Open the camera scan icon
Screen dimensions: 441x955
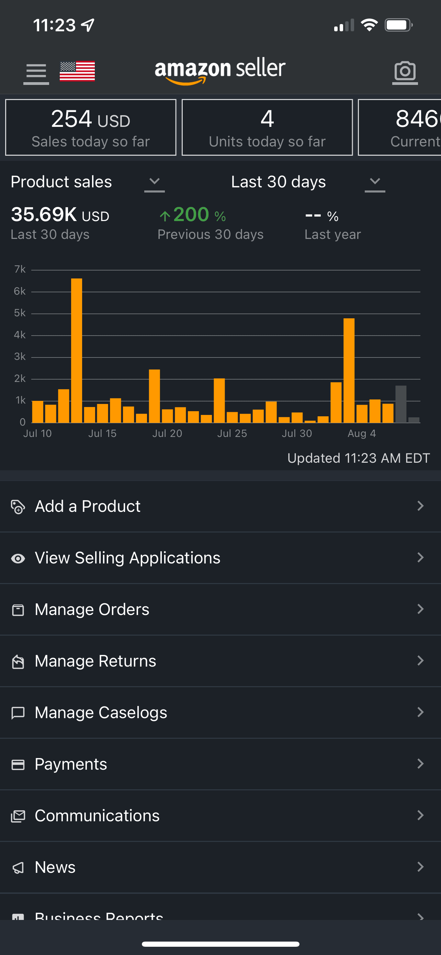[x=405, y=71]
